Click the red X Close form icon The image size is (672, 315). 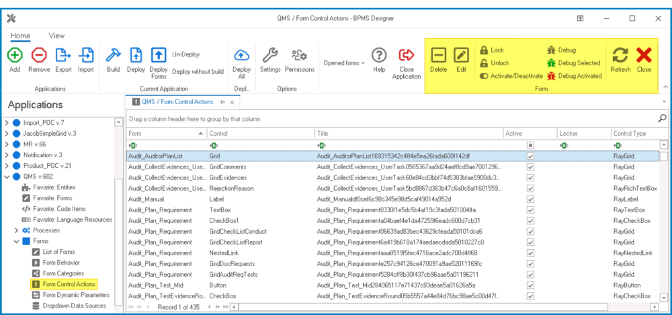[x=644, y=55]
